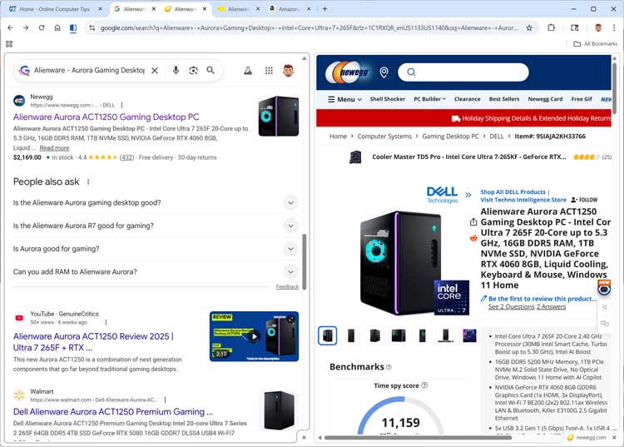This screenshot has width=624, height=447.
Task: Click the FOLLOW store button
Action: pyautogui.click(x=584, y=200)
